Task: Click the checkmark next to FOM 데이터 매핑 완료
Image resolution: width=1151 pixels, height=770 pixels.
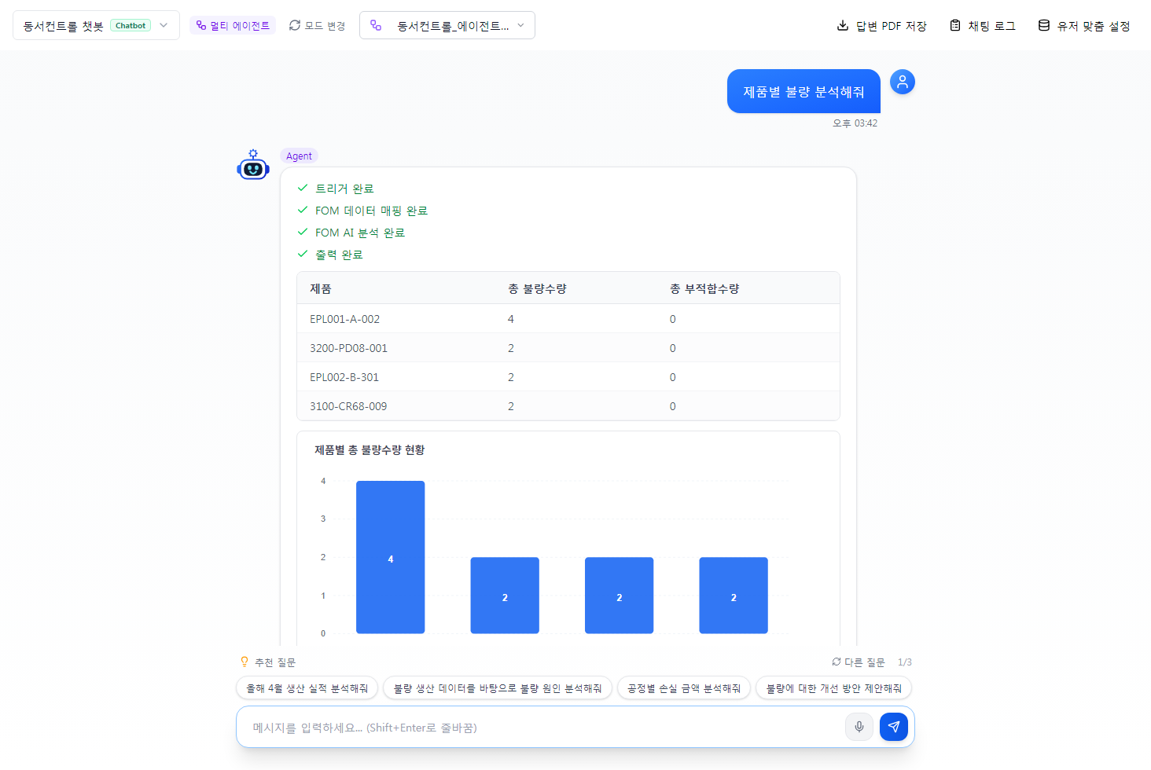Action: point(303,210)
